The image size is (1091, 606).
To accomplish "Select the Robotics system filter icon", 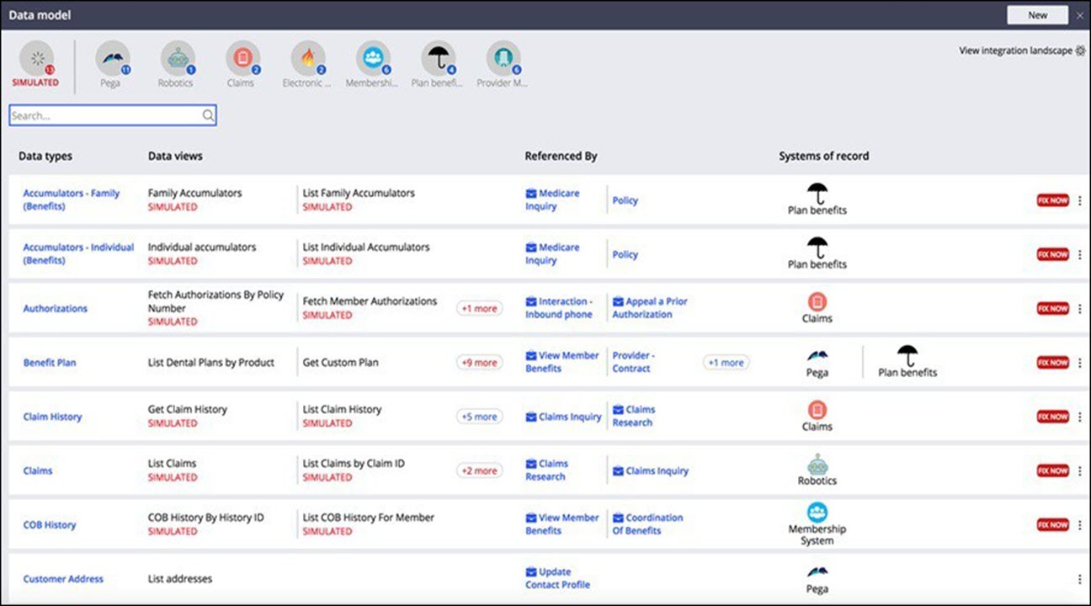I will [177, 59].
